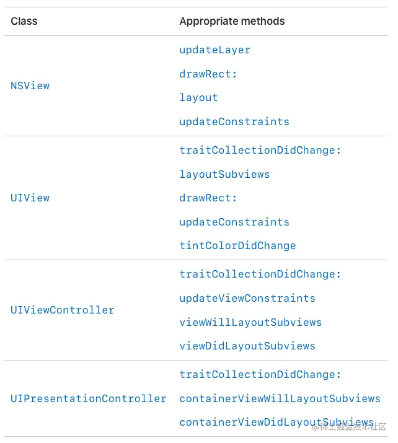
Task: Click updateConstraints in the NSView row
Action: tap(234, 122)
